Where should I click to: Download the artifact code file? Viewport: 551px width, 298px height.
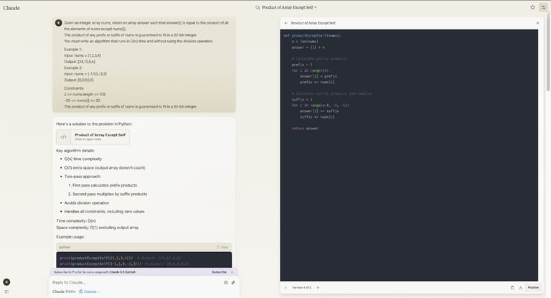point(519,287)
